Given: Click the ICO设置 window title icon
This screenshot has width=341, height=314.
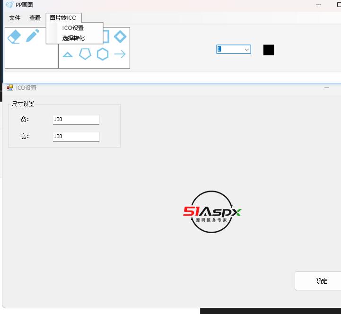Looking at the screenshot, I should click(x=10, y=87).
